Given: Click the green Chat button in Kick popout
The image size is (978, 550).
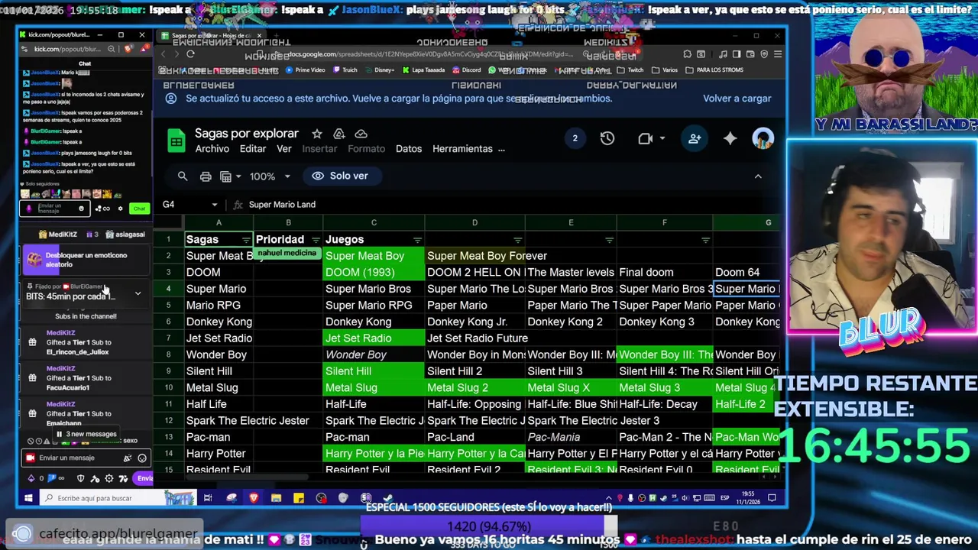Looking at the screenshot, I should 139,209.
